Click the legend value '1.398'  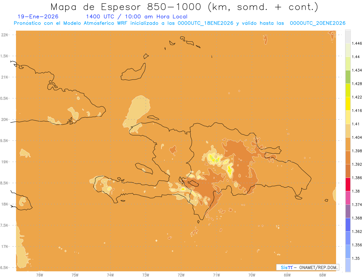point(357,151)
